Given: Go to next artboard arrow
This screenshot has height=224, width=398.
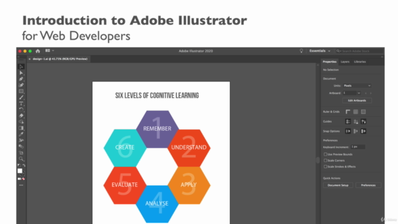Looking at the screenshot, I should (371, 93).
